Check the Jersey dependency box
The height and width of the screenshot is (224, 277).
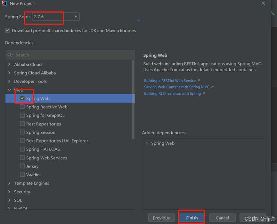coord(22,166)
